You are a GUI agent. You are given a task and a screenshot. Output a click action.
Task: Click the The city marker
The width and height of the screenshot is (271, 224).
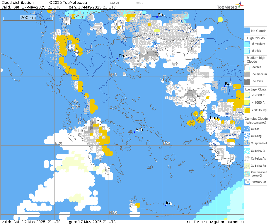coord(118,58)
